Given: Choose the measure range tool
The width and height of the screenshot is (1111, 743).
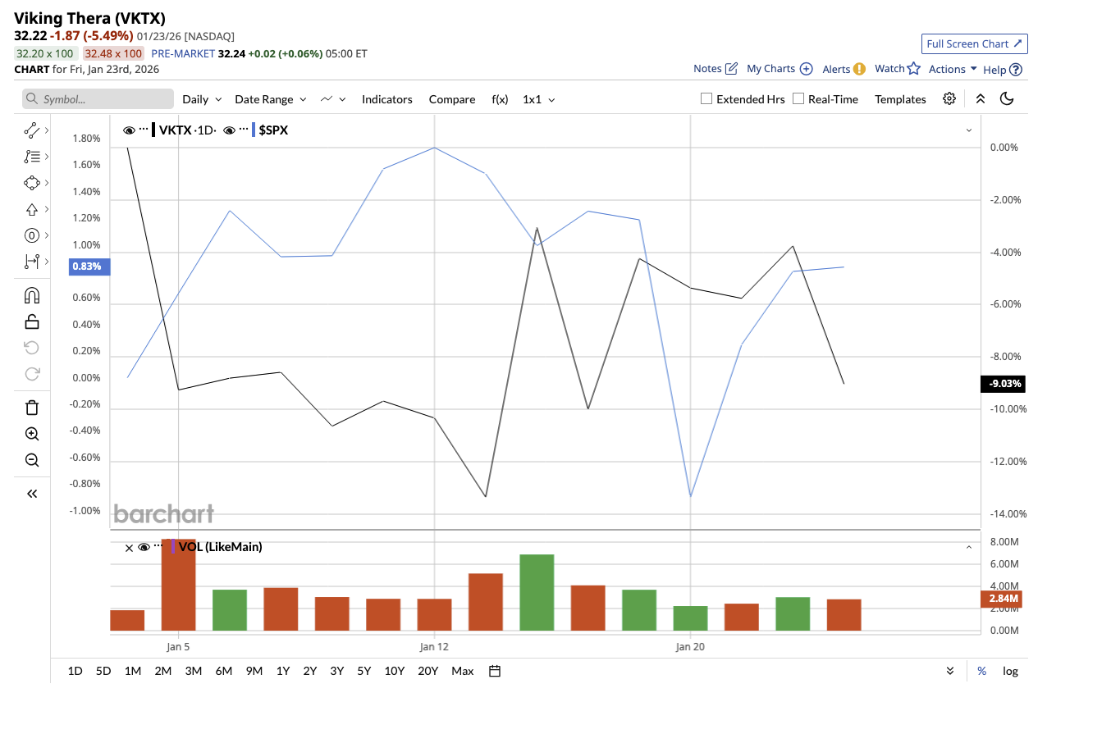Looking at the screenshot, I should point(32,262).
